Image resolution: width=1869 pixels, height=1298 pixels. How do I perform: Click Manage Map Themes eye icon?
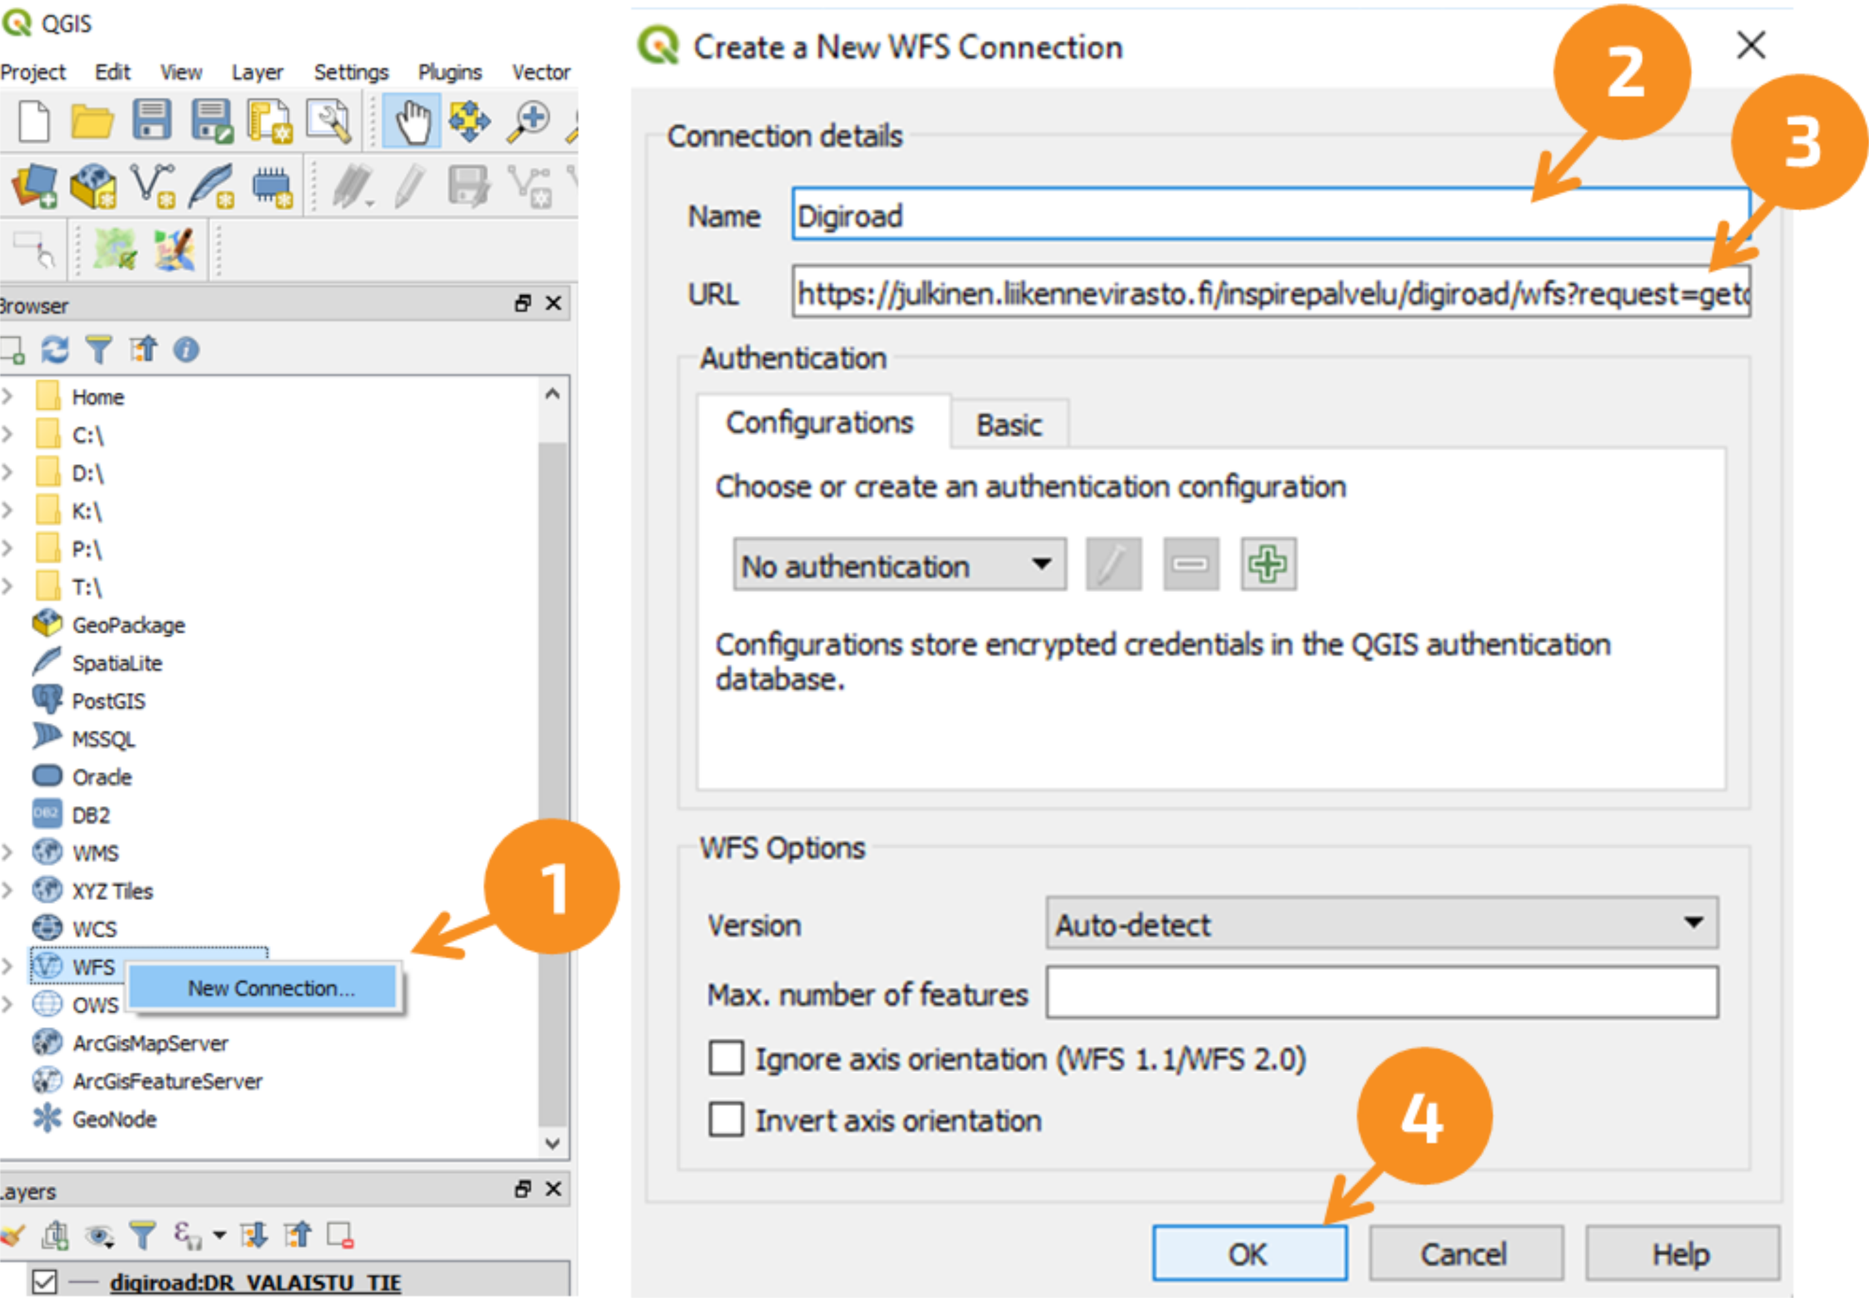(x=100, y=1235)
